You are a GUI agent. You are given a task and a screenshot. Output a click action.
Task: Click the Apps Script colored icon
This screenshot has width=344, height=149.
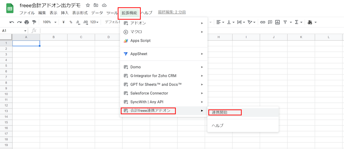126,41
